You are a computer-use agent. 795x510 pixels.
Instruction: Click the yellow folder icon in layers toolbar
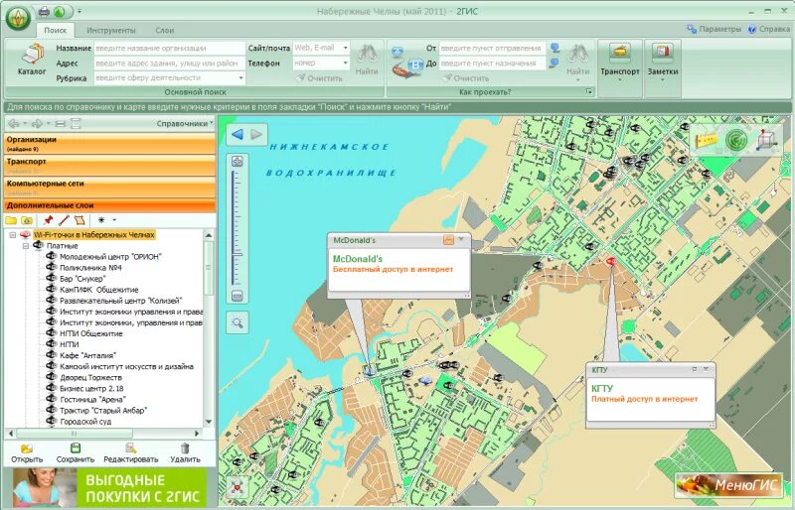(x=11, y=220)
